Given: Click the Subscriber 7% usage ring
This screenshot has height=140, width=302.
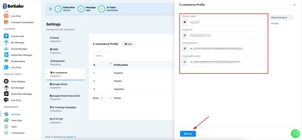Looking at the screenshot, I should coord(58,9).
